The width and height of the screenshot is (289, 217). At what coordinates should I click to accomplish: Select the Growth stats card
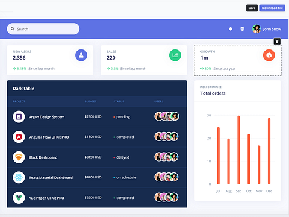[x=238, y=60]
